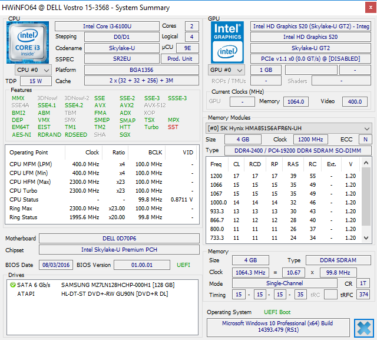The image size is (377, 340).
Task: Click the Video clock 400.0 field
Action: (x=355, y=101)
